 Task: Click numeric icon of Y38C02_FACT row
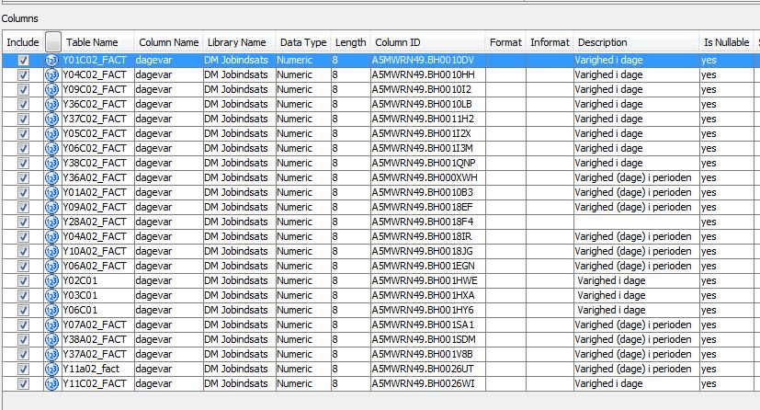pyautogui.click(x=51, y=164)
